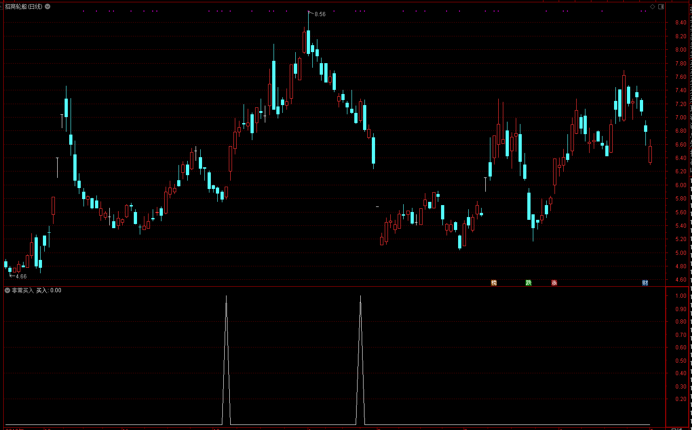Click the red 涨 marker icon

(x=554, y=283)
